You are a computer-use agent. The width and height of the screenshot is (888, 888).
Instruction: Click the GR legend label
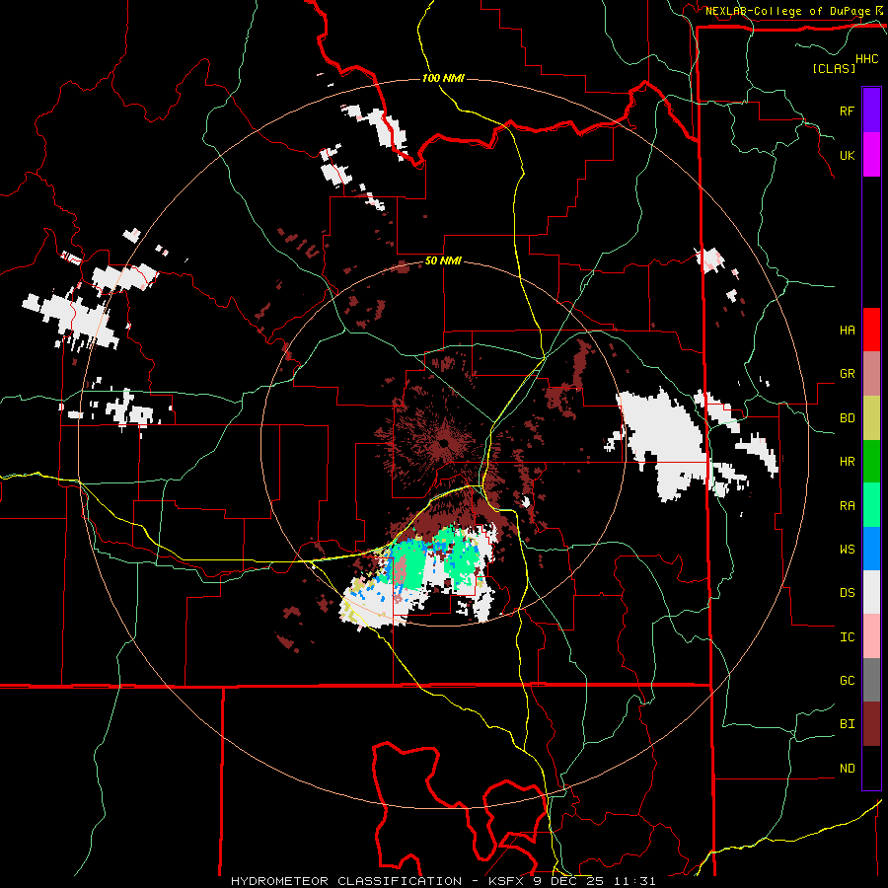[847, 374]
